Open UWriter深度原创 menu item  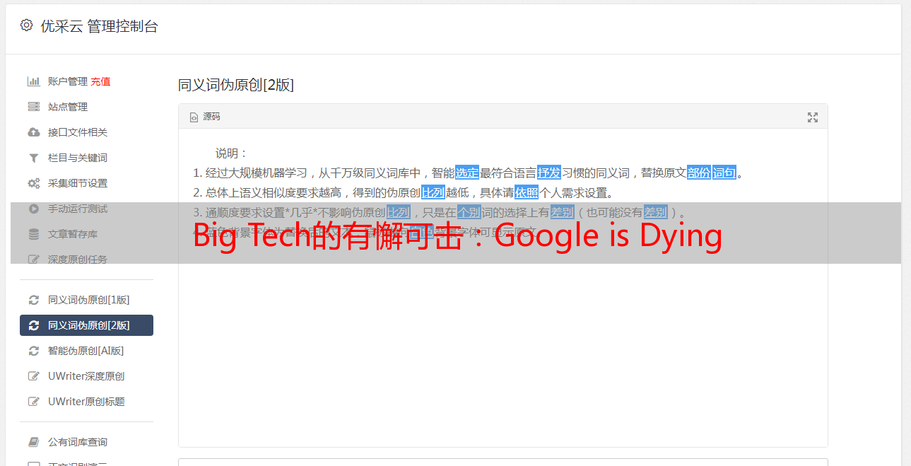pos(86,376)
